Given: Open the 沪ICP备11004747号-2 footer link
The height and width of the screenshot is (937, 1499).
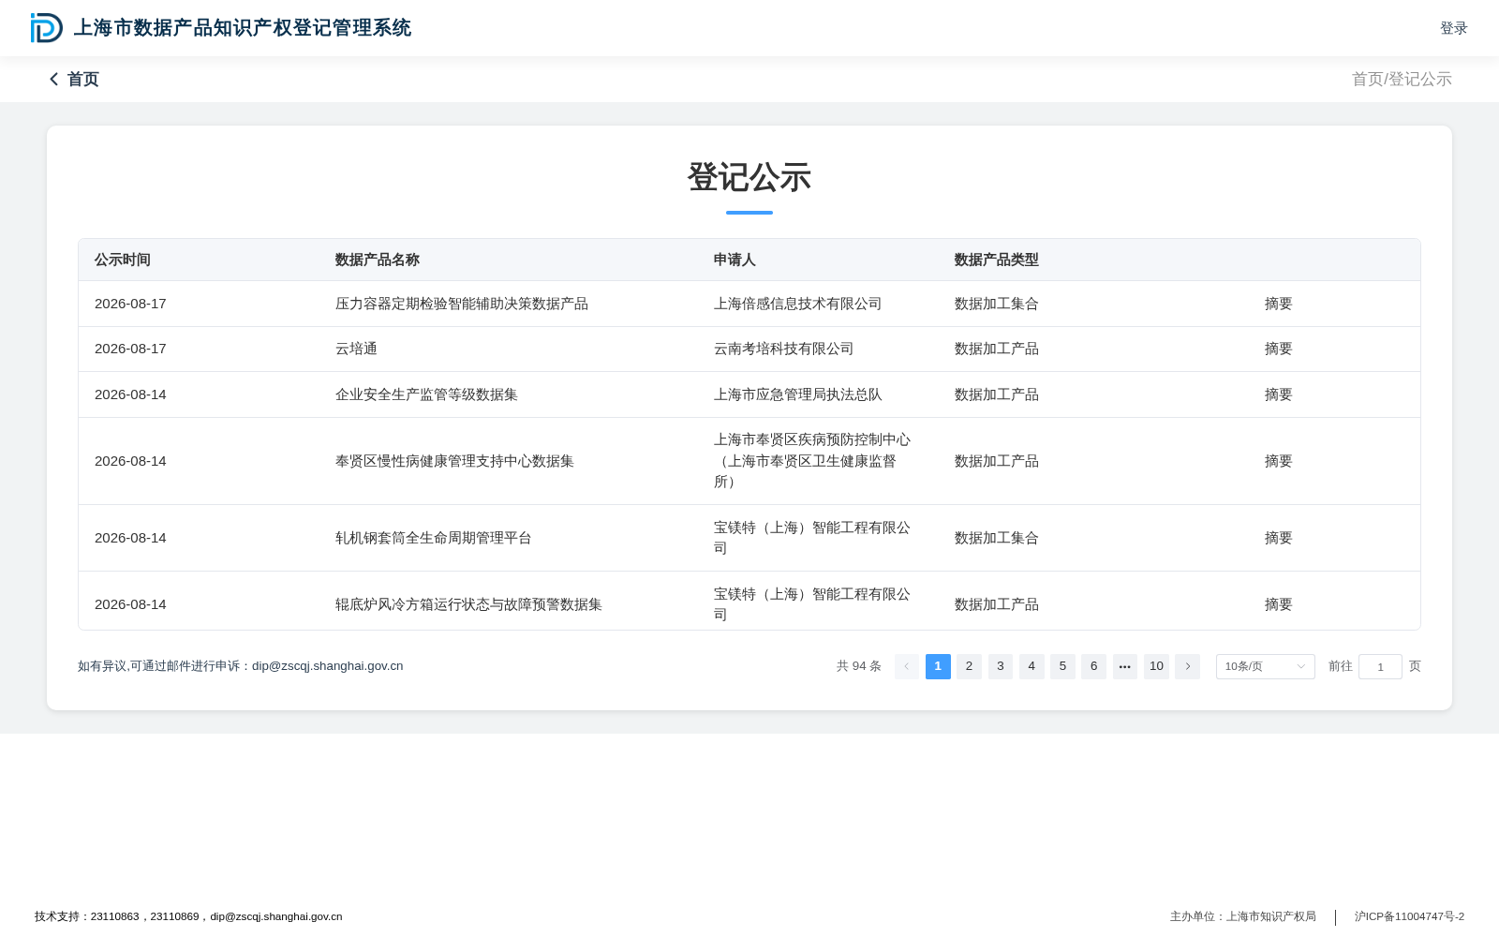Looking at the screenshot, I should [1409, 916].
